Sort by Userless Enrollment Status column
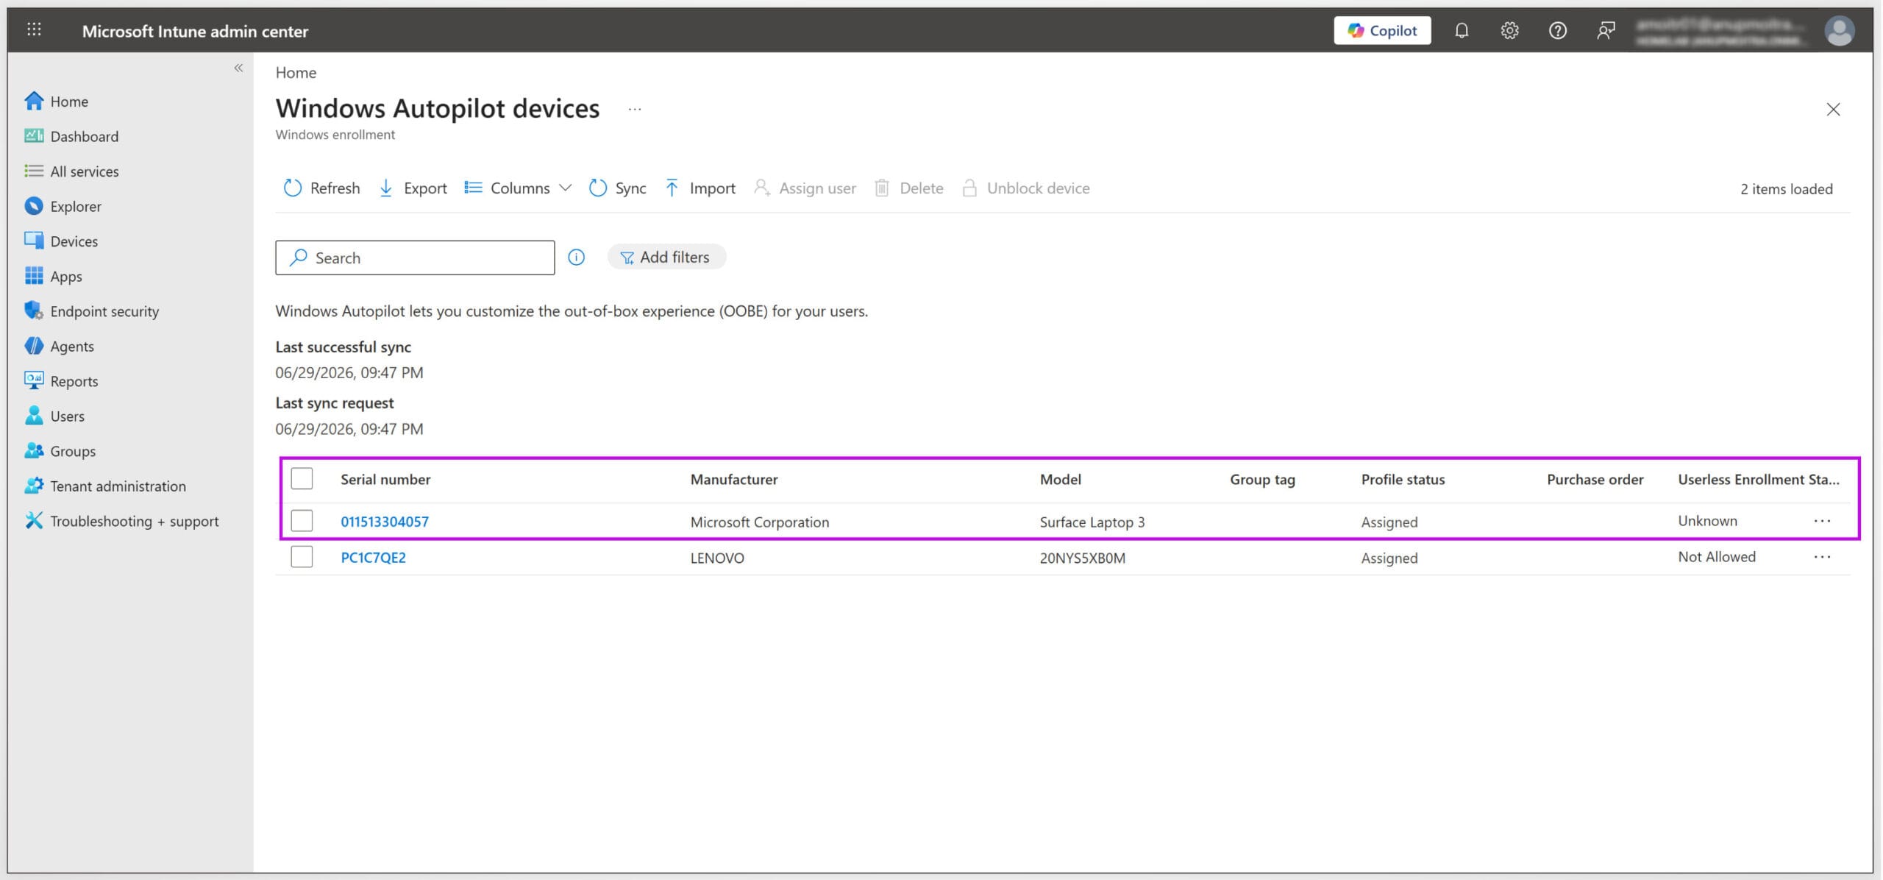1883x880 pixels. pos(1759,480)
